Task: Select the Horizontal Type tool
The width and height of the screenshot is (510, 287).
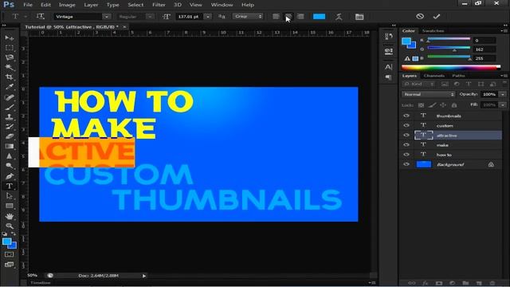Action: (x=9, y=186)
